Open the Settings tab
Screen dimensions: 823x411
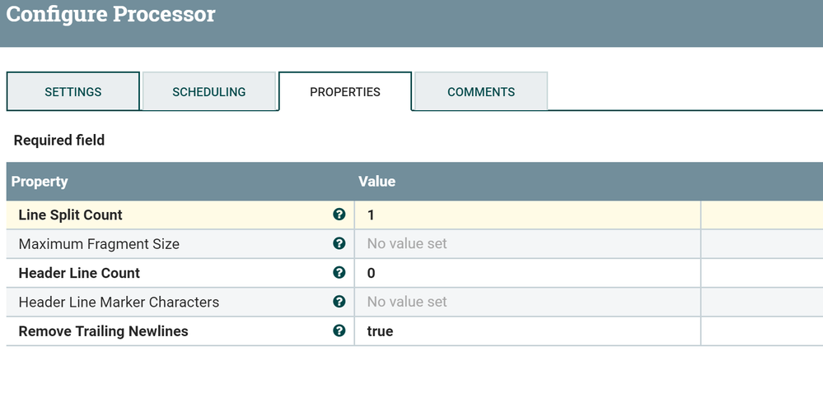73,92
